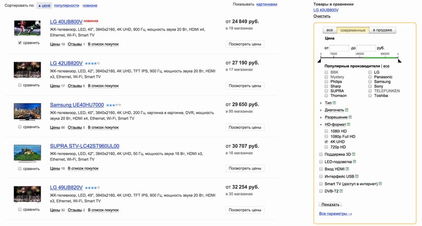
Task: Check сравнить for SUPRA STV-LC42ST960UL00
Action: click(20, 169)
